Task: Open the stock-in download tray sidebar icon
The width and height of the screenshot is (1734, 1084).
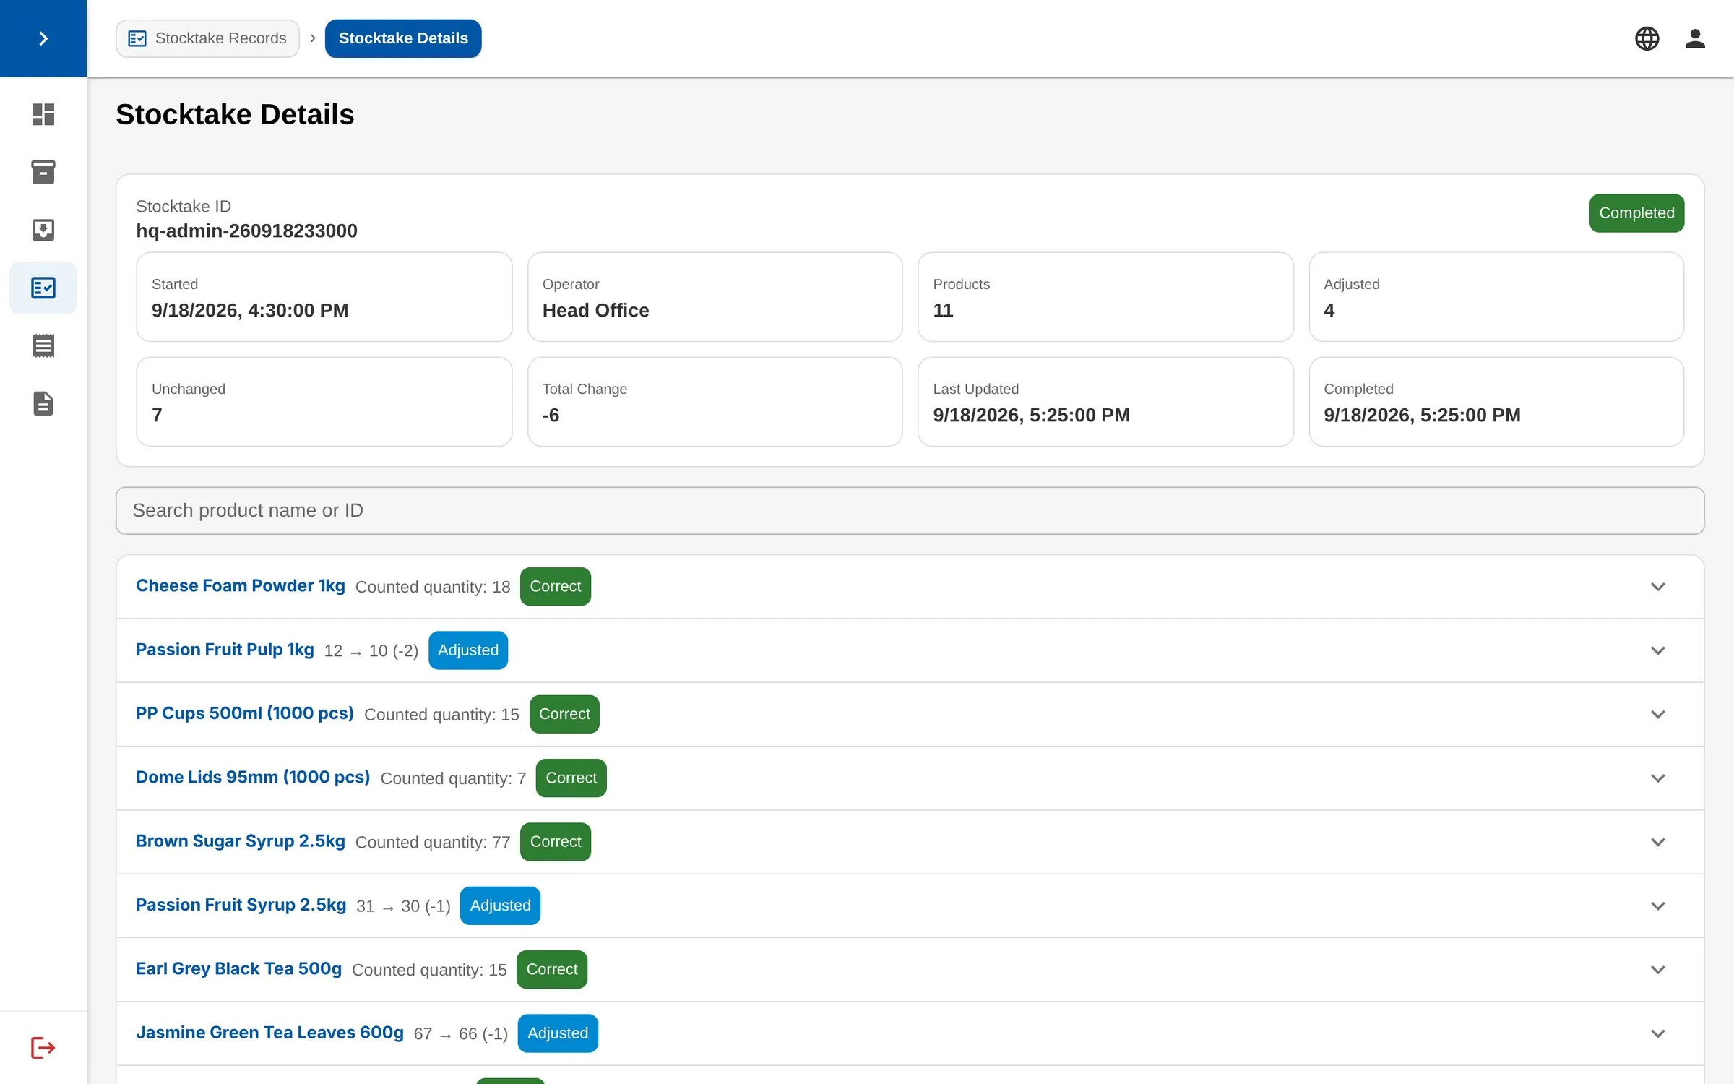Action: [x=43, y=230]
